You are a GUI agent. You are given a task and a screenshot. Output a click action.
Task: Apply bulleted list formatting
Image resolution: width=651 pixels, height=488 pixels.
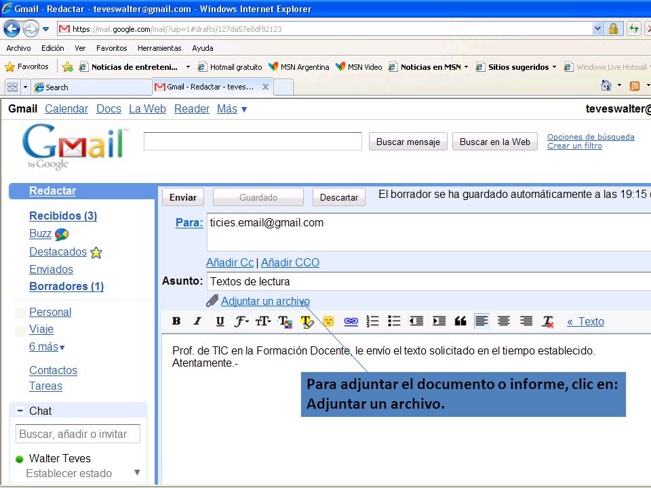394,321
